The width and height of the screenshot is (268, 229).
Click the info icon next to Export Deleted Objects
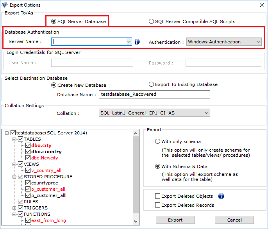tap(221, 196)
